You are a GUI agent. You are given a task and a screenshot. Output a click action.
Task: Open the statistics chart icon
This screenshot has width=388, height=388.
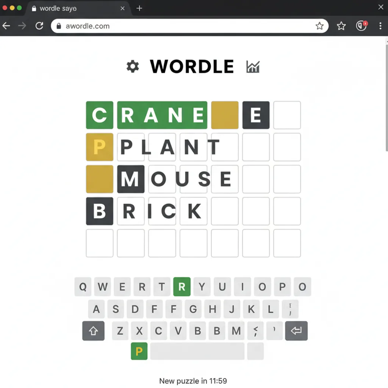coord(253,67)
